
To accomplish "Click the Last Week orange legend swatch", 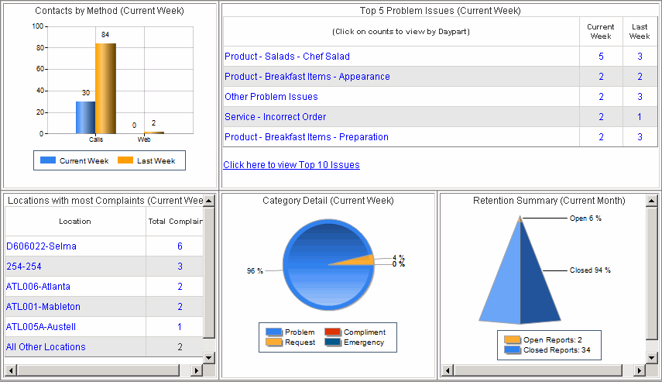I will [125, 161].
